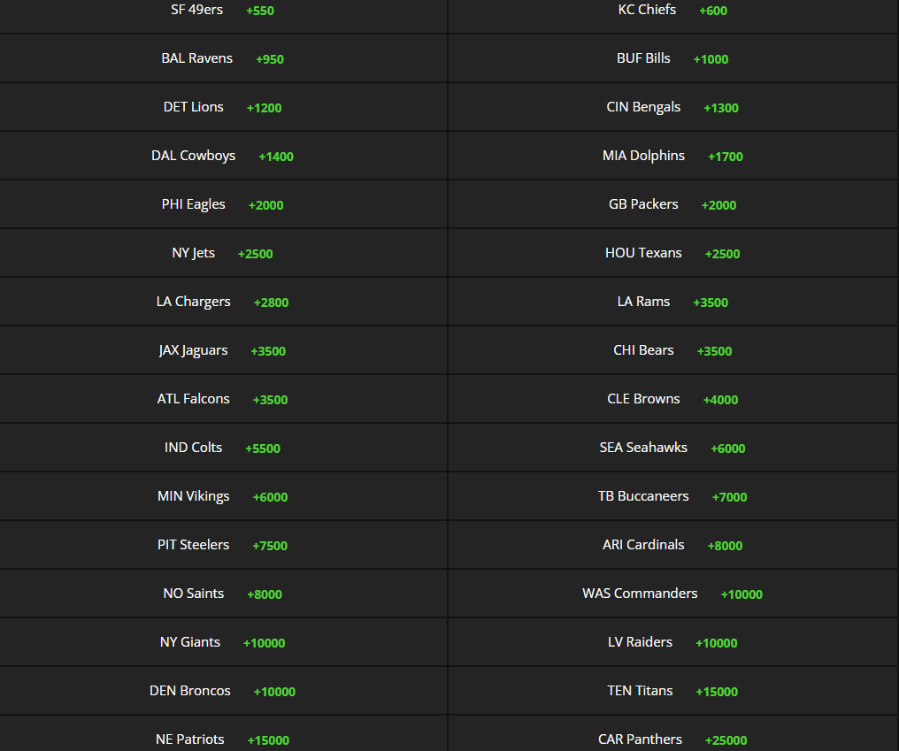
Task: Select the CIN Bengals +1300 option
Action: point(672,107)
